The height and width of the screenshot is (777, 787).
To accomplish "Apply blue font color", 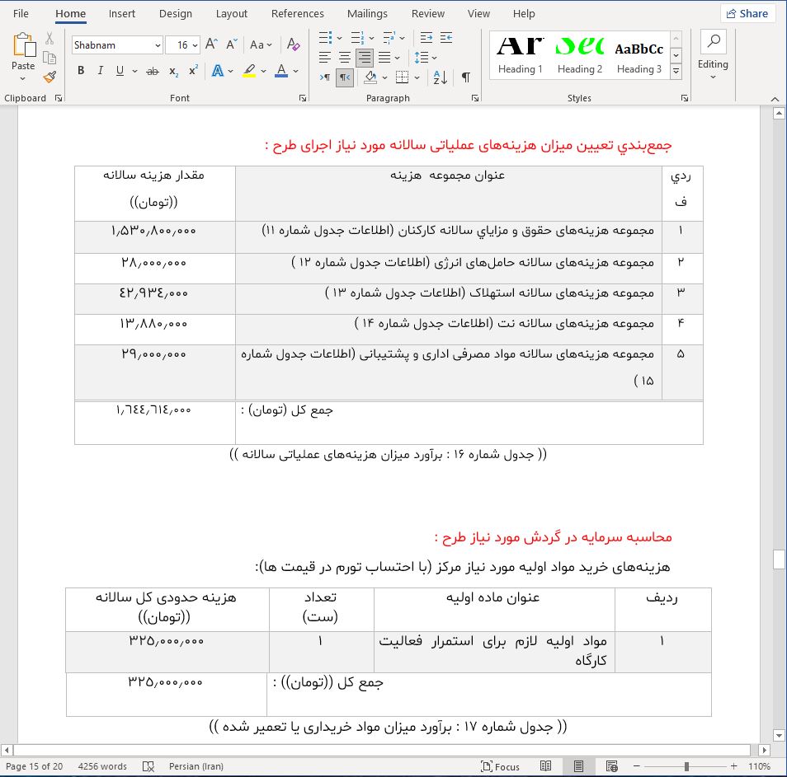I will click(x=281, y=71).
